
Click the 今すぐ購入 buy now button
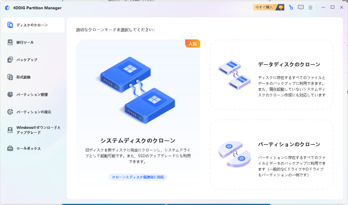pyautogui.click(x=268, y=7)
